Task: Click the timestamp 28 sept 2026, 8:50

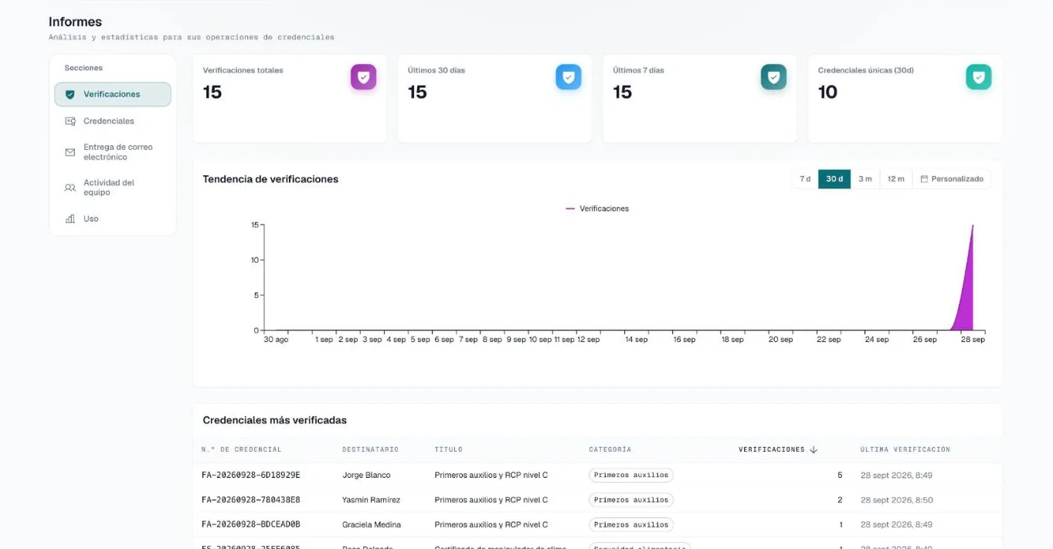Action: [897, 500]
